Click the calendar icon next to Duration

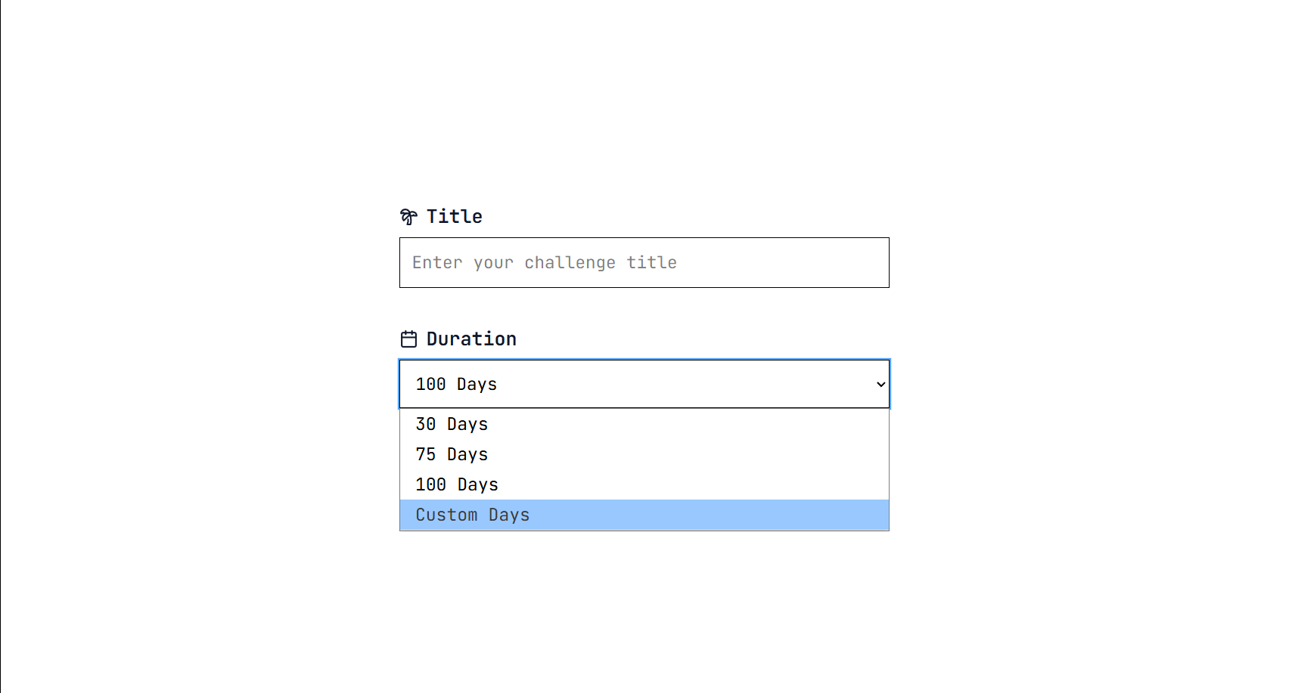tap(408, 339)
